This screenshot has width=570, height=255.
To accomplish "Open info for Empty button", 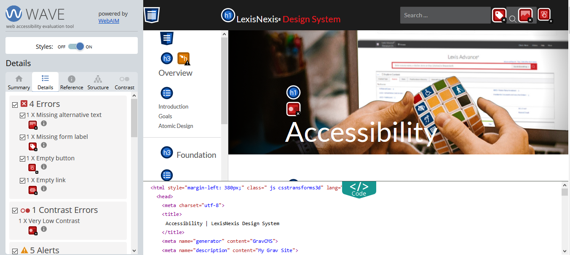I will [x=44, y=167].
